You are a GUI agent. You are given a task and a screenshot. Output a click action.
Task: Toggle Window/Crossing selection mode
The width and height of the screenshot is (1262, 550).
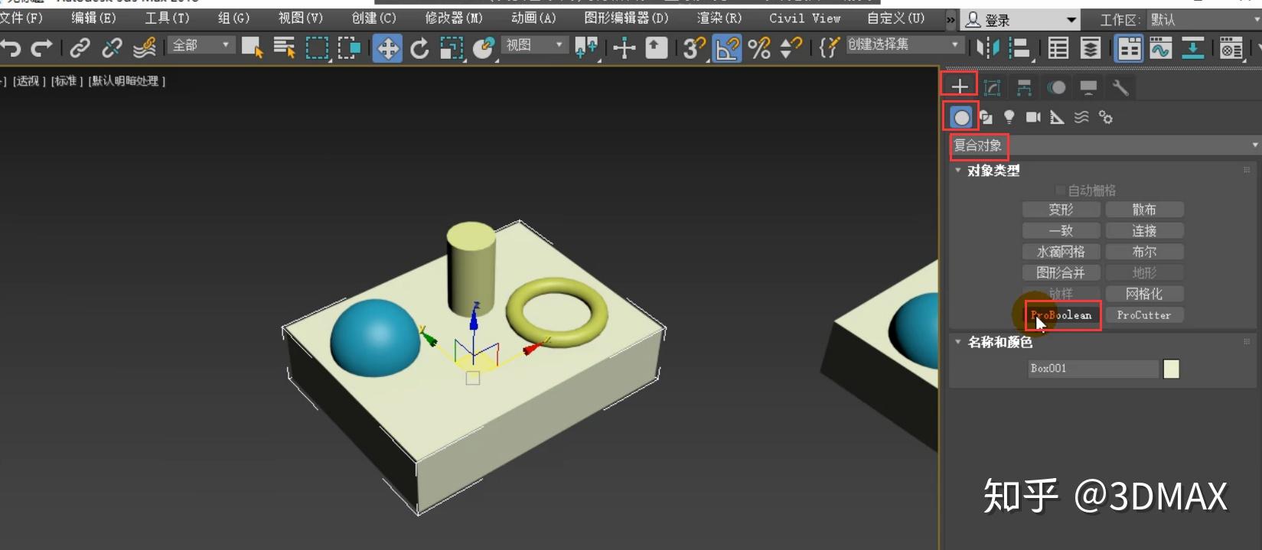pyautogui.click(x=350, y=48)
